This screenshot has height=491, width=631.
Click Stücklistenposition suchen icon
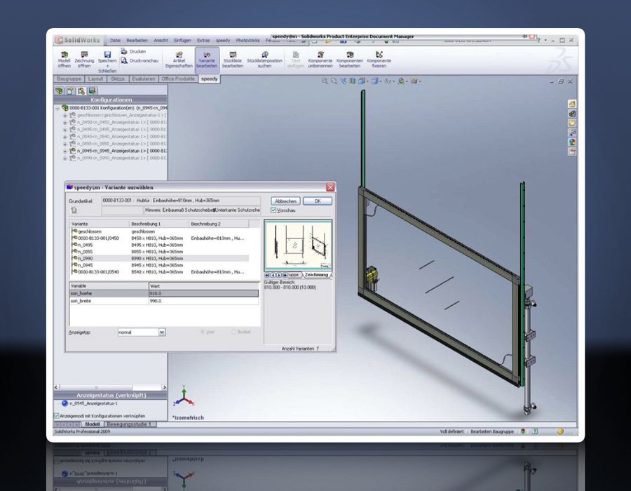[264, 60]
